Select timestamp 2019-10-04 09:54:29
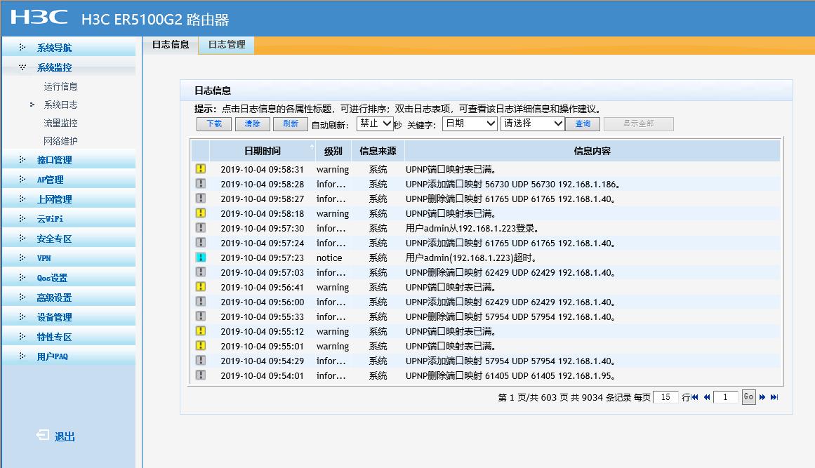The image size is (815, 468). coord(262,361)
